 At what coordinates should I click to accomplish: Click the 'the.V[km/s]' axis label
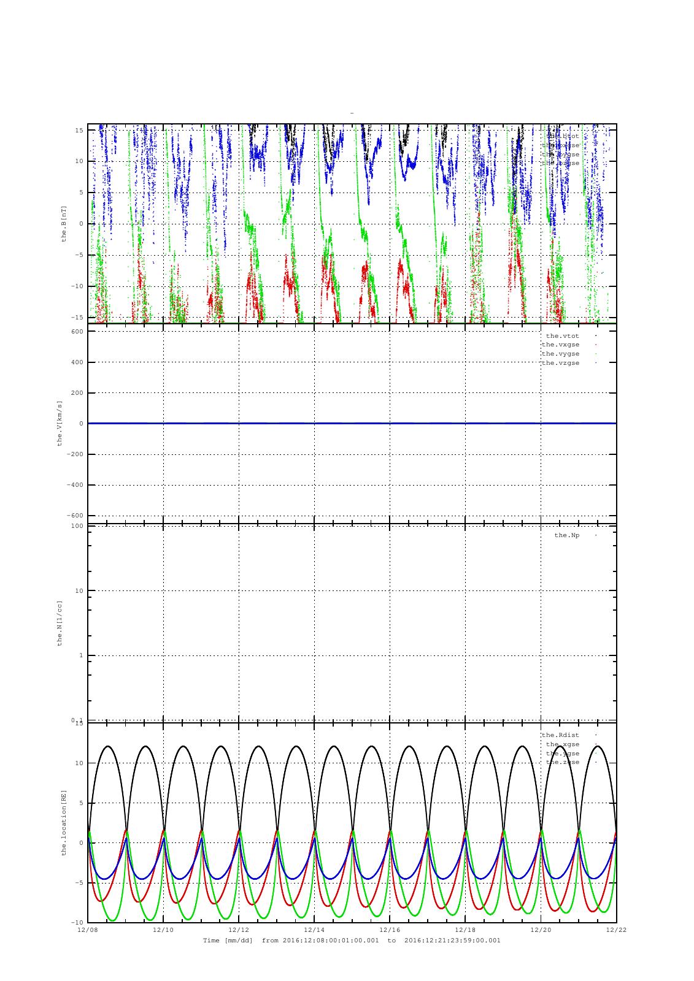[60, 423]
